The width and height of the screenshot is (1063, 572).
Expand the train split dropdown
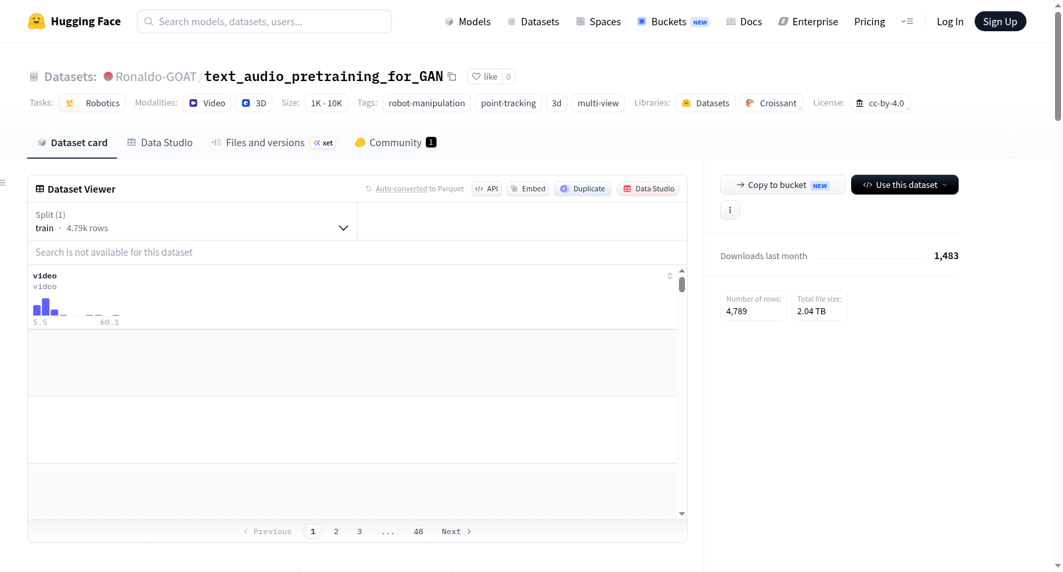click(x=192, y=221)
